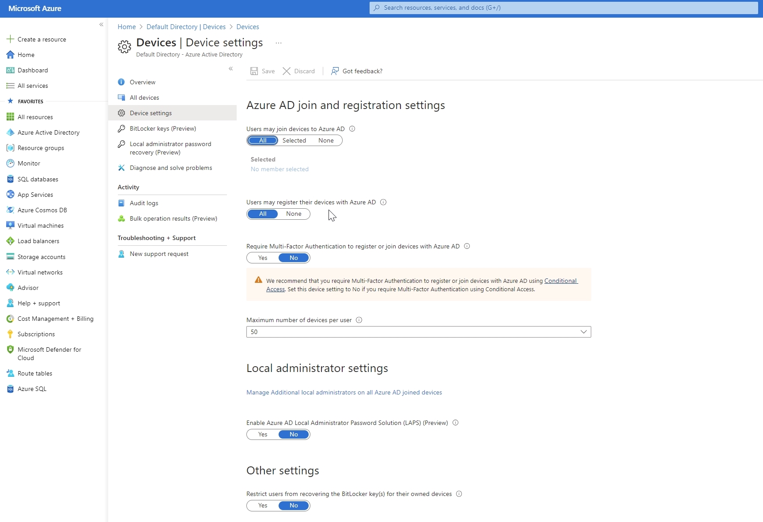The height and width of the screenshot is (522, 763).
Task: Click the Route tables icon
Action: pyautogui.click(x=10, y=373)
